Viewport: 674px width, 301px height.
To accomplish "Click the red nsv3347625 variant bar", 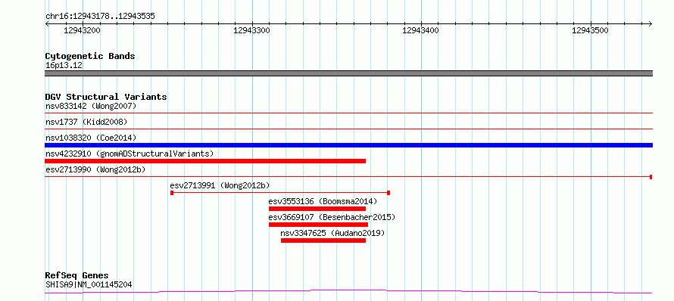I will point(323,240).
